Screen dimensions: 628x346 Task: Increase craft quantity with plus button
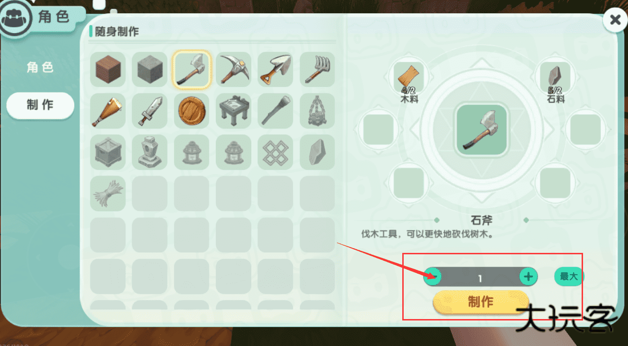529,277
